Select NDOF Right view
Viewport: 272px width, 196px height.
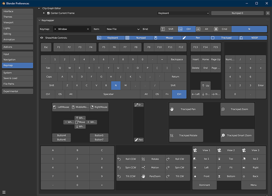click(253, 168)
